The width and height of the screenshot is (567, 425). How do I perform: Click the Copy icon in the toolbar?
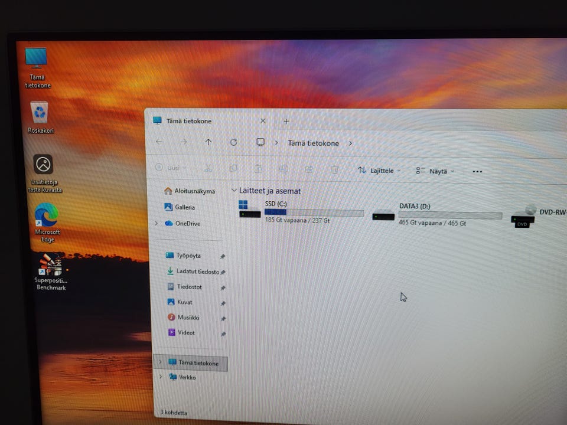tap(233, 169)
